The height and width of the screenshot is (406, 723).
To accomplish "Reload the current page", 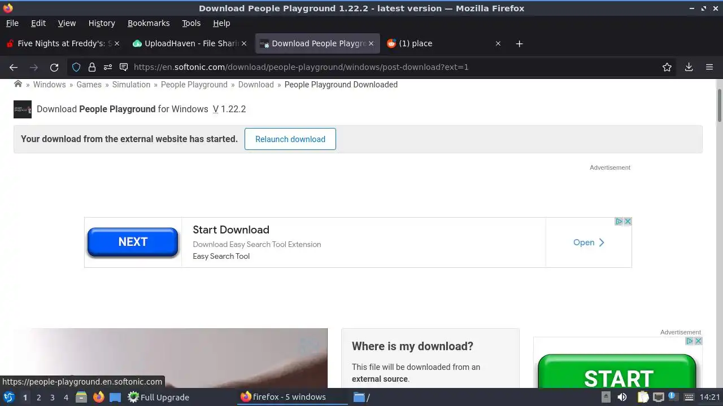I will click(x=54, y=67).
